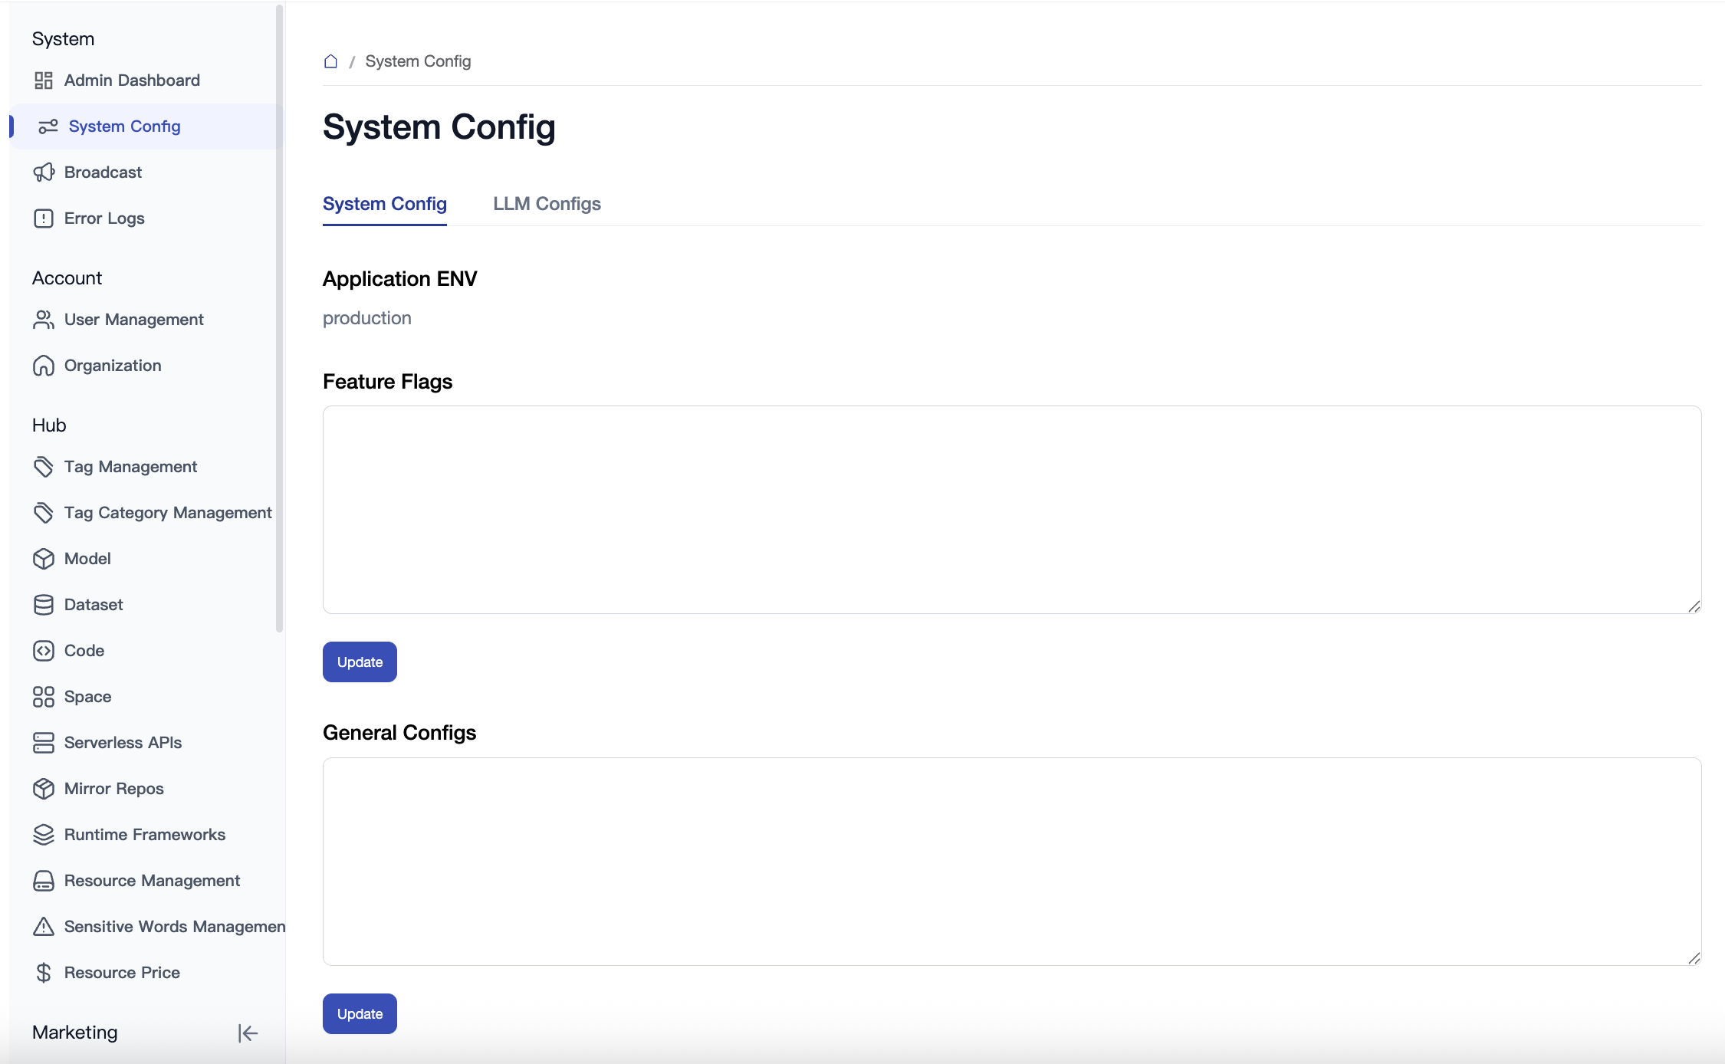Click the home icon in breadcrumb
The width and height of the screenshot is (1725, 1064).
pos(330,61)
